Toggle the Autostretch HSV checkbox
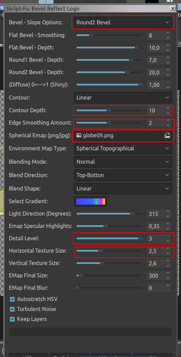 point(12,299)
